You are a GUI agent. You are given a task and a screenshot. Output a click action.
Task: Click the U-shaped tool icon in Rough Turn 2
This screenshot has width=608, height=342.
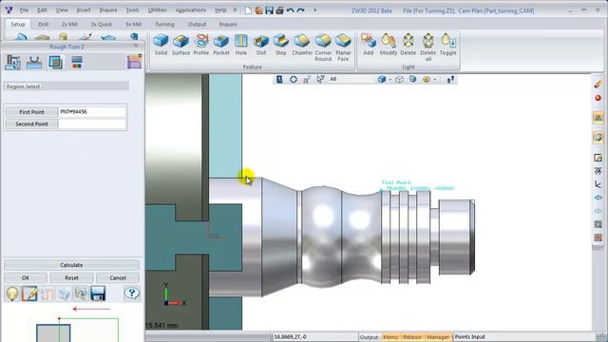[34, 62]
